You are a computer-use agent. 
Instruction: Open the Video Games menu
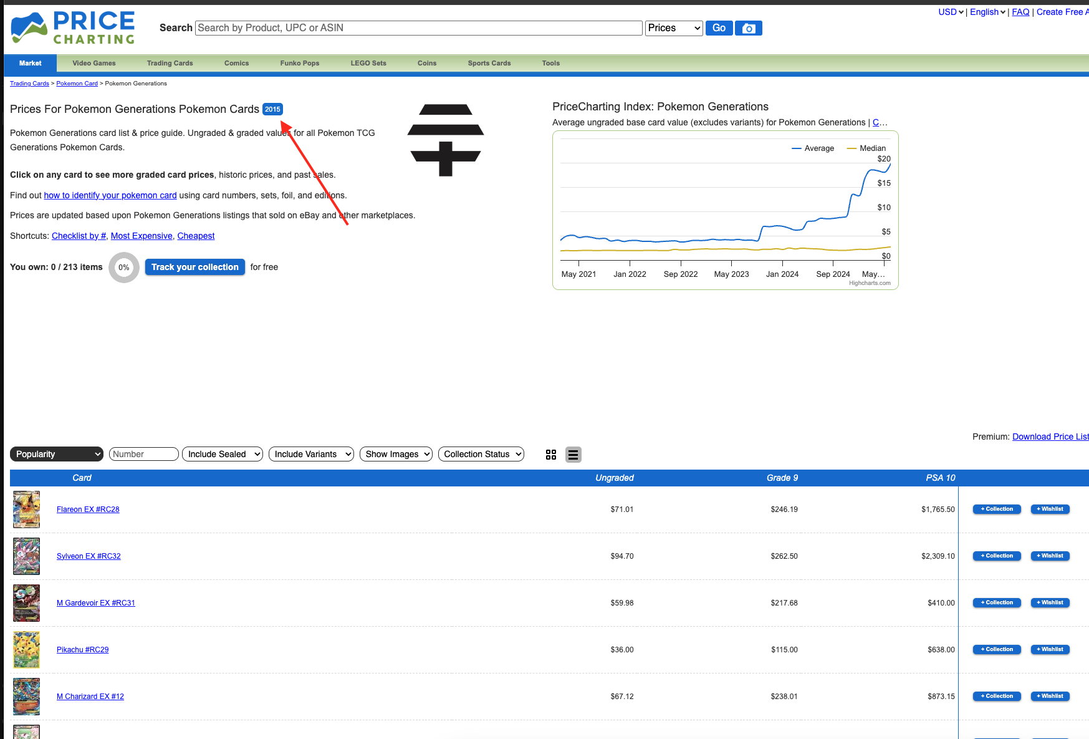click(94, 63)
